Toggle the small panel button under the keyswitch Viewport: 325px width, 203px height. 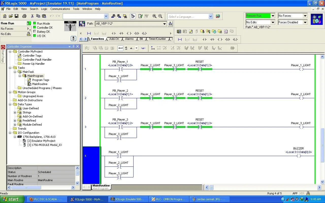[x=73, y=39]
